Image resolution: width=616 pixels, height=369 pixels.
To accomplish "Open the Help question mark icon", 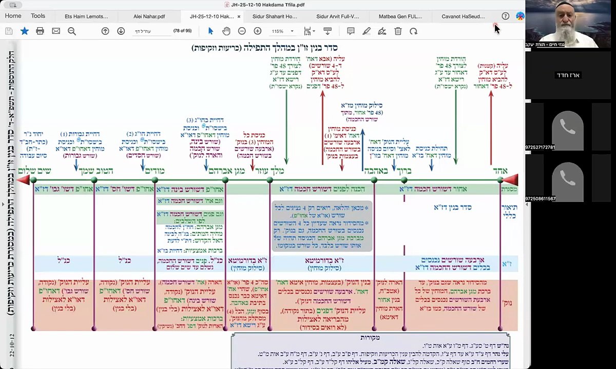I will tap(506, 16).
